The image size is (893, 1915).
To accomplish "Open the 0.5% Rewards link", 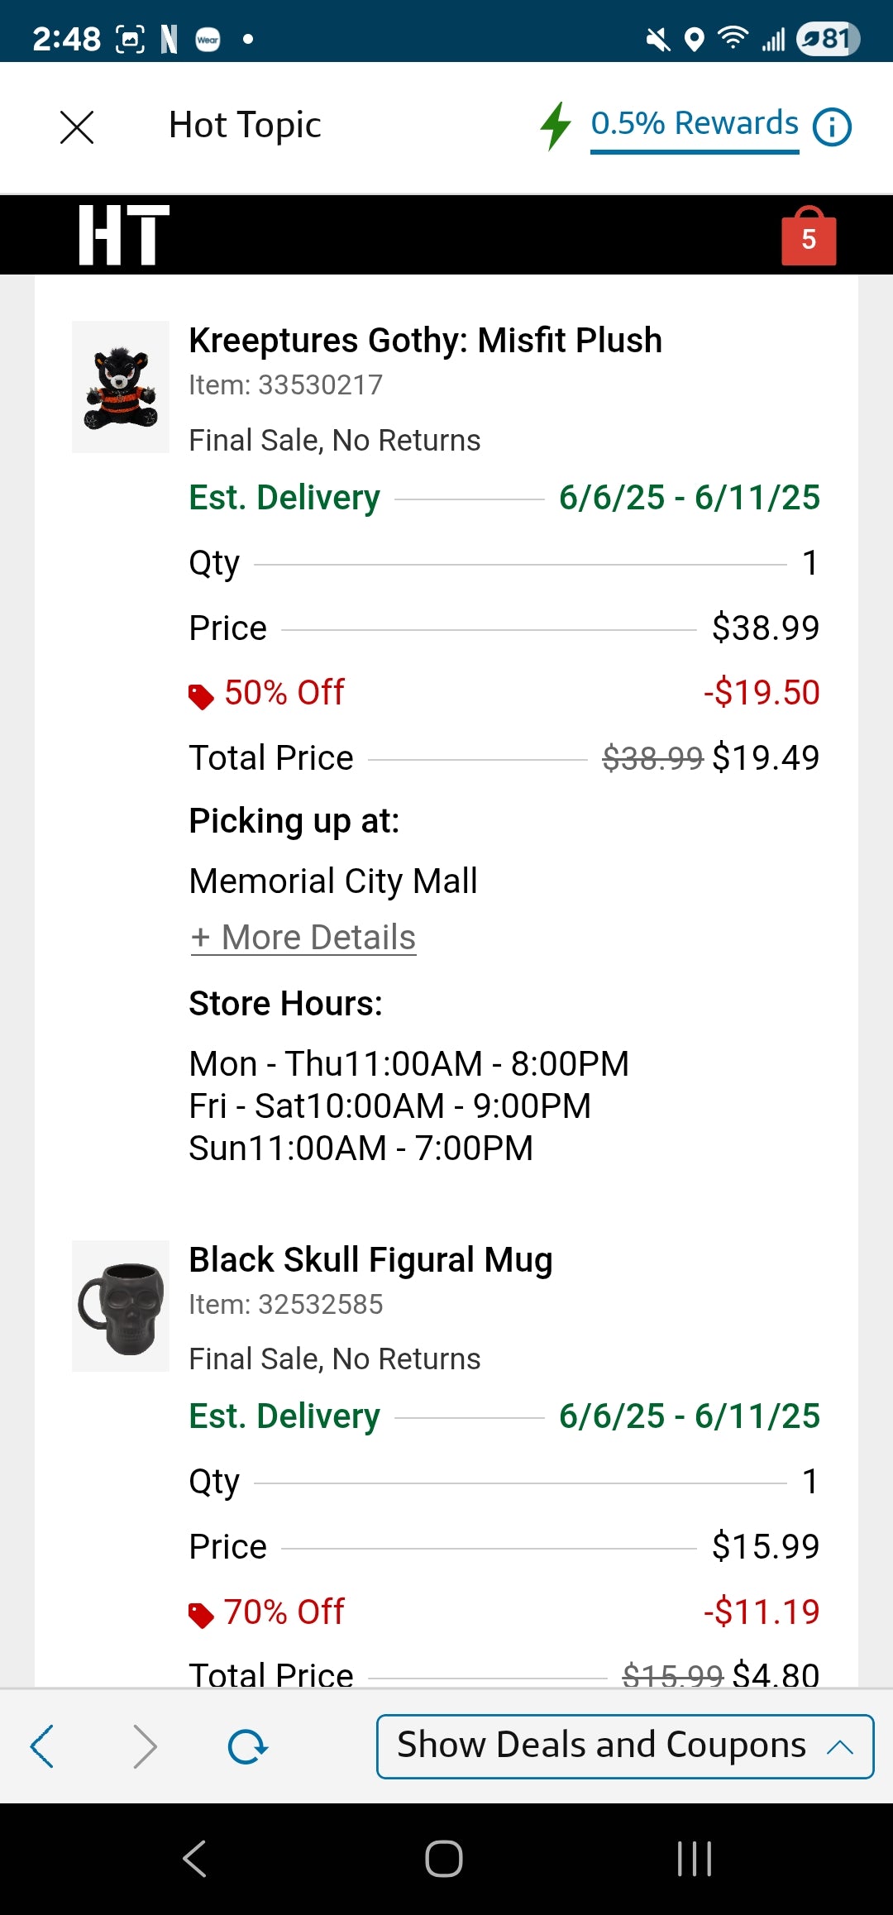I will pyautogui.click(x=695, y=124).
